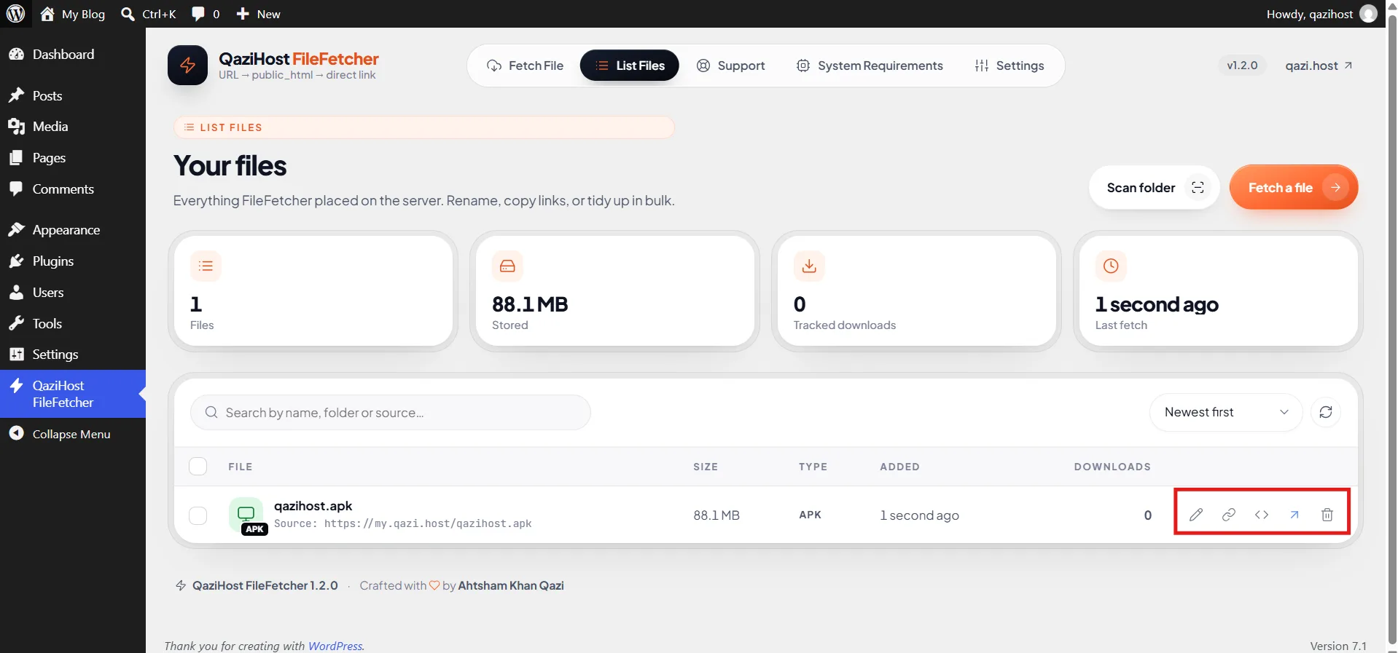Screen dimensions: 1398x653
Task: Tick the checkbox for qazihost.apk
Action: click(x=198, y=515)
